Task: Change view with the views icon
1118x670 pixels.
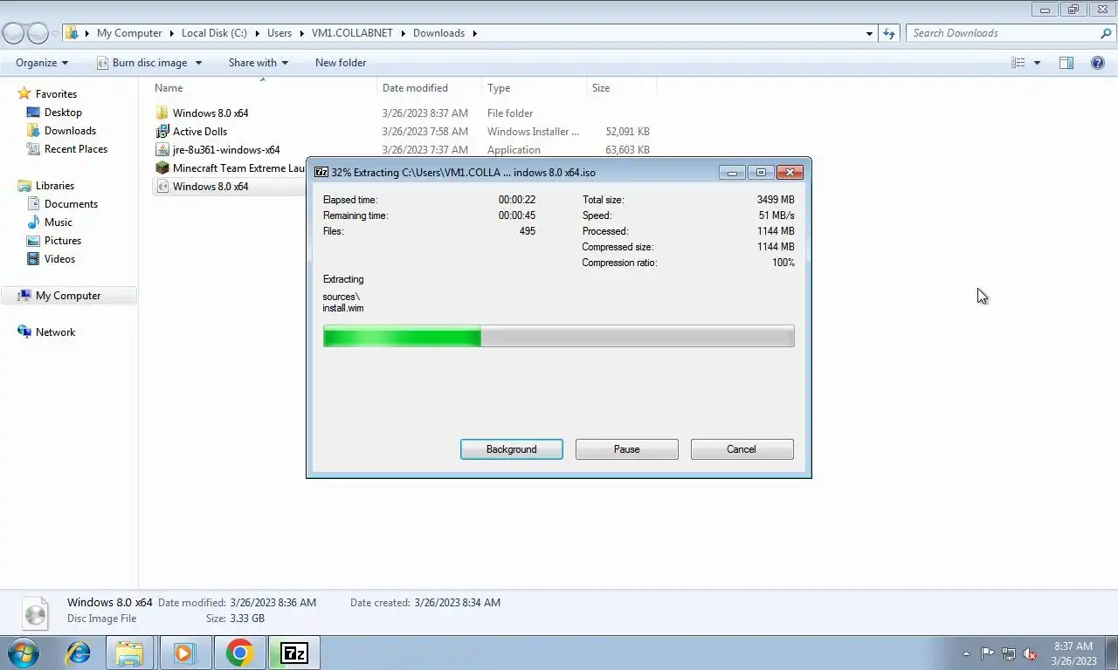Action: 1018,63
